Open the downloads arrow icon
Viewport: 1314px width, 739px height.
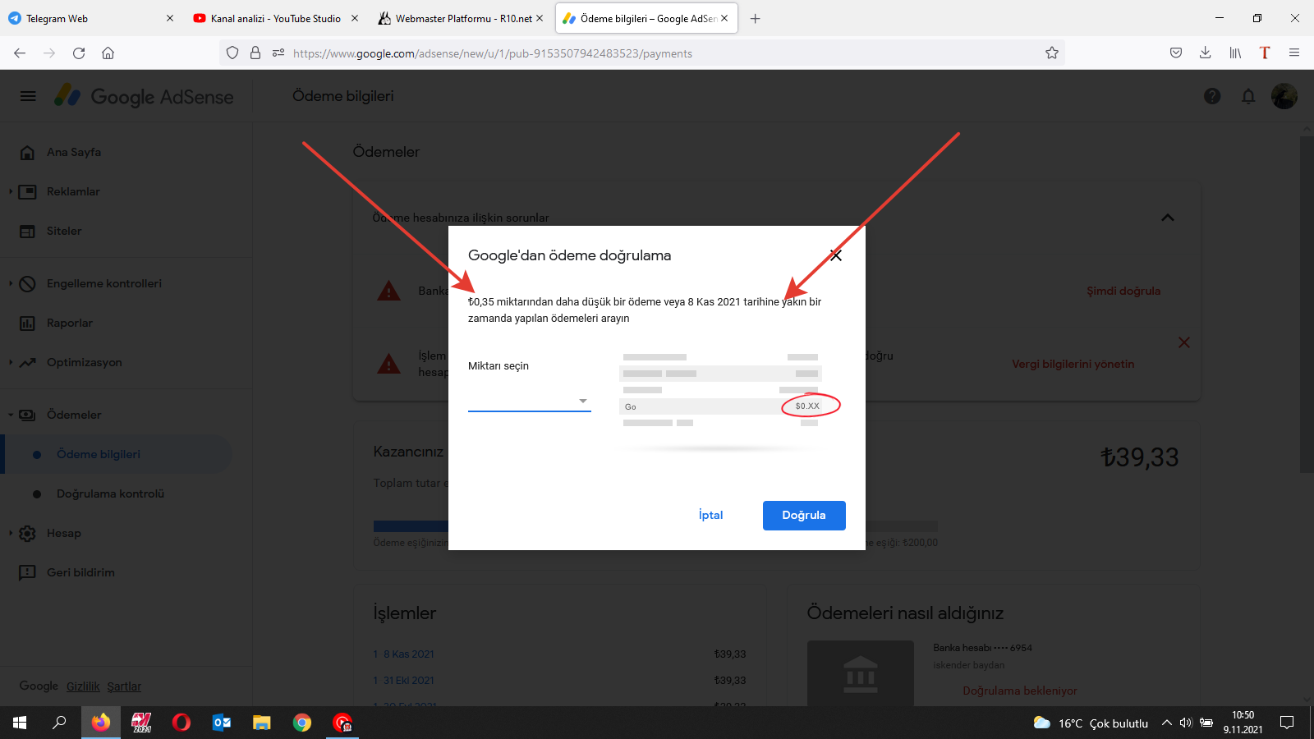(x=1205, y=53)
